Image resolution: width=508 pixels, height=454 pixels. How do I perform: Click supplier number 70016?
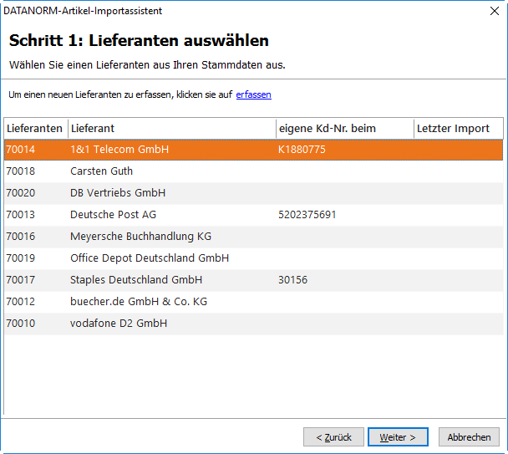click(20, 237)
